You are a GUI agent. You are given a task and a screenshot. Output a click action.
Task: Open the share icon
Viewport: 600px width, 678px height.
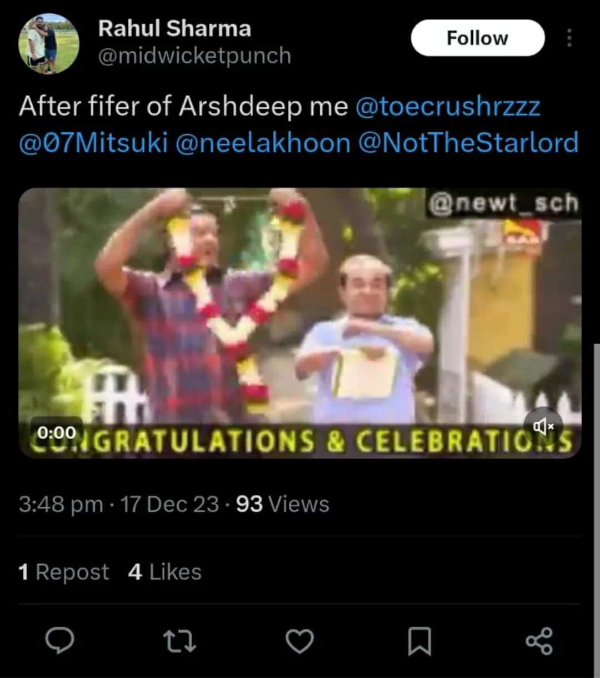point(539,641)
